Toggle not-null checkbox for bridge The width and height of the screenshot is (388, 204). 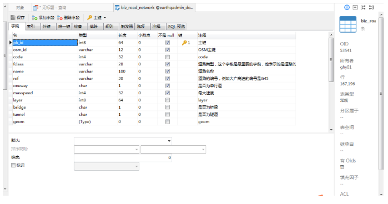pos(168,107)
